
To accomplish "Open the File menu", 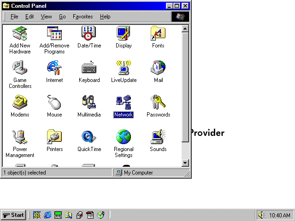I will [x=14, y=17].
